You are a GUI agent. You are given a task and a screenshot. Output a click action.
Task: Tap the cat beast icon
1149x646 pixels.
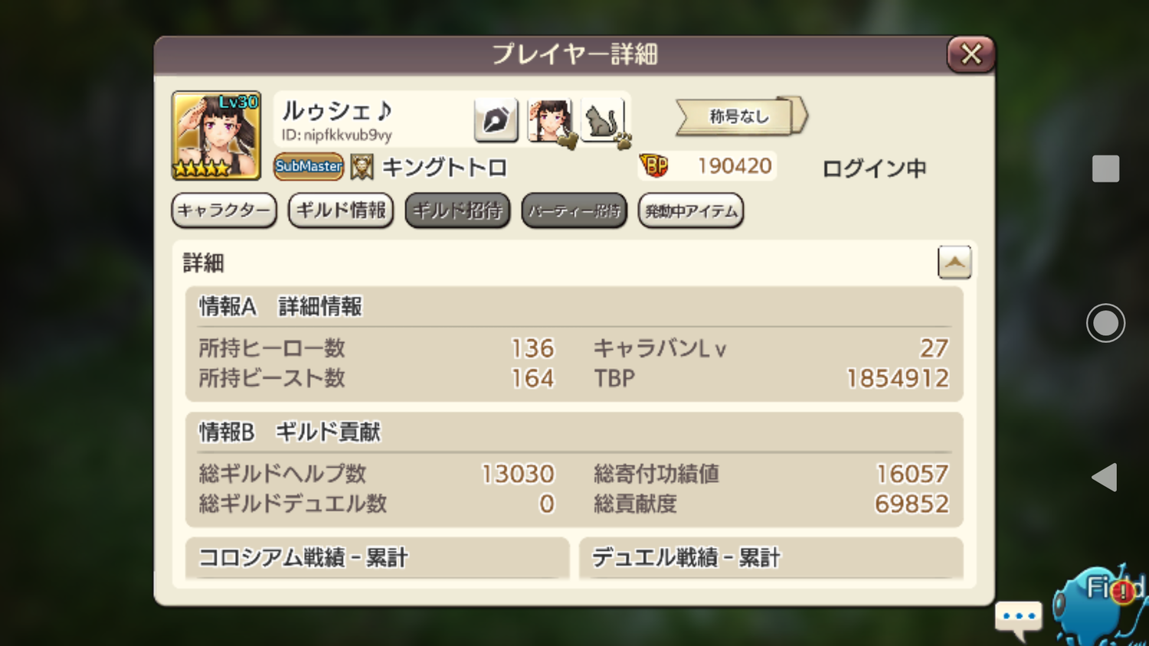coord(604,121)
